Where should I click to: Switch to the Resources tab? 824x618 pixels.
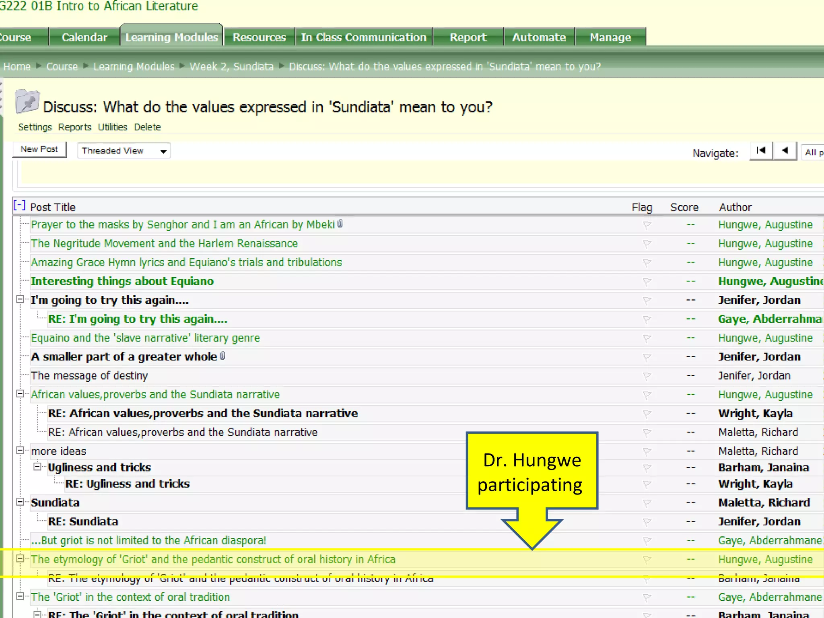coord(259,37)
